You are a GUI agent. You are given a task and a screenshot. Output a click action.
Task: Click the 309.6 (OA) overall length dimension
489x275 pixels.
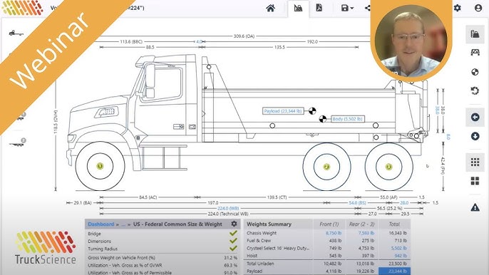click(244, 36)
